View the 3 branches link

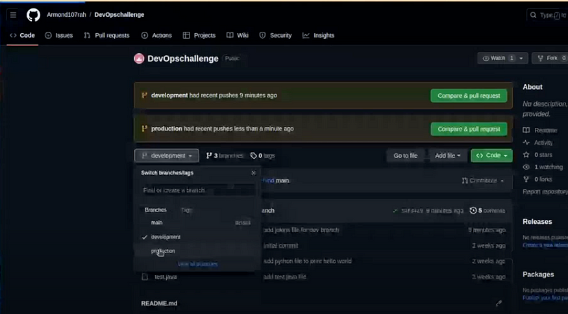point(225,156)
